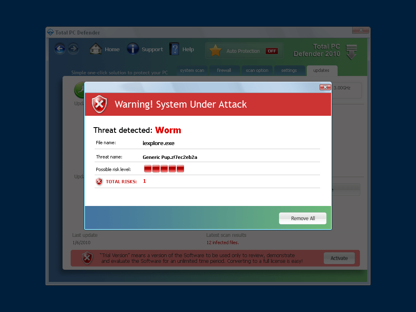Toggle Auto Protection on

[271, 51]
